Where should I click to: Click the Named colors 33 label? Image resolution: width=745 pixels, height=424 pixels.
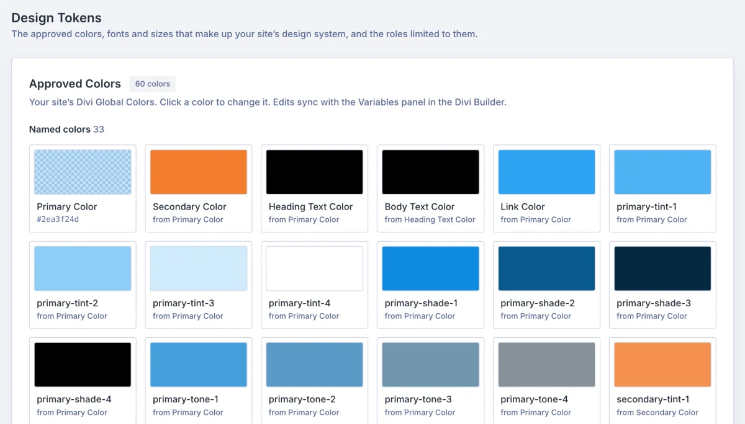pyautogui.click(x=66, y=130)
